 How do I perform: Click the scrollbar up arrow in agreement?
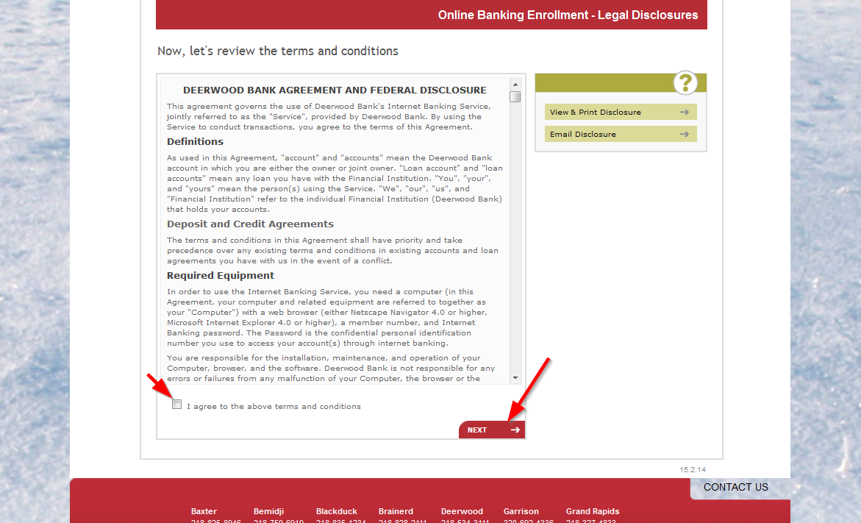(515, 84)
